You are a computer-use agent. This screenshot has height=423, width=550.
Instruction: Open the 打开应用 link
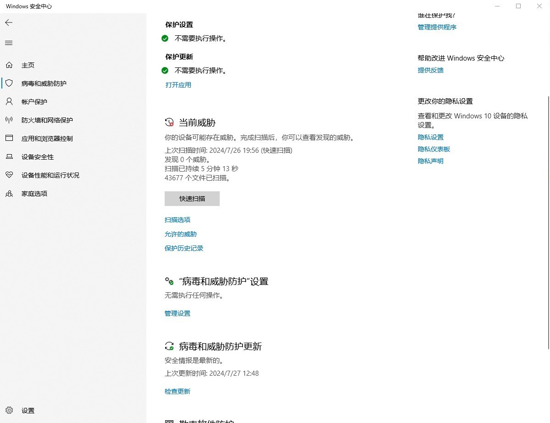[x=178, y=85]
